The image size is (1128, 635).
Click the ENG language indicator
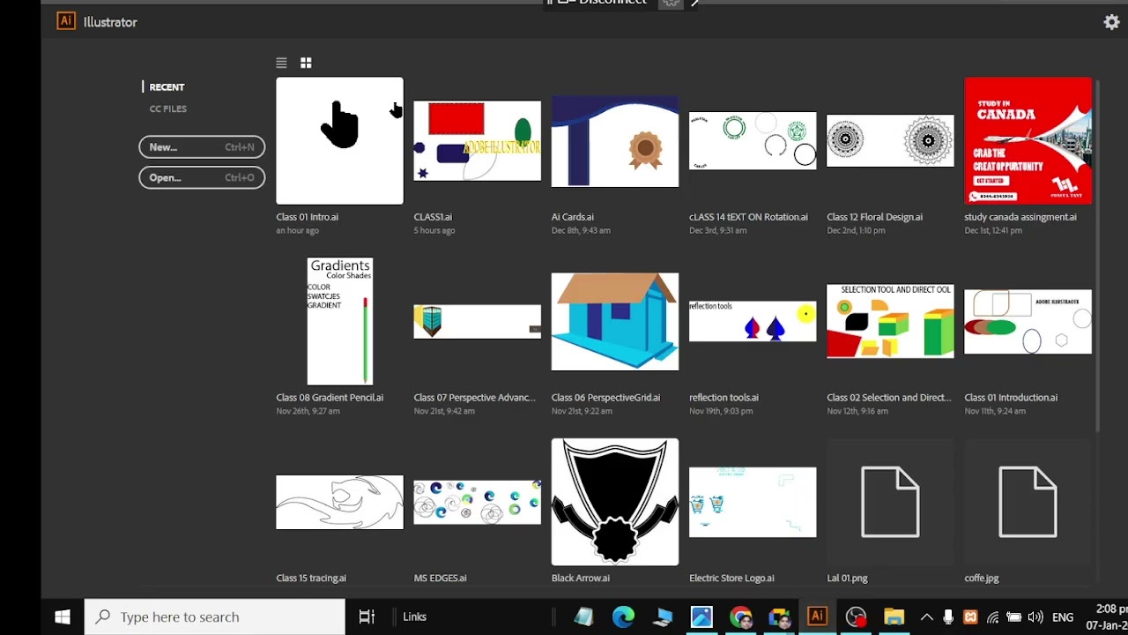1063,617
